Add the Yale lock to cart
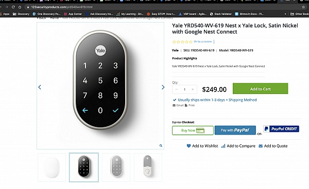Screen dimensions: 309x189 point(260,89)
